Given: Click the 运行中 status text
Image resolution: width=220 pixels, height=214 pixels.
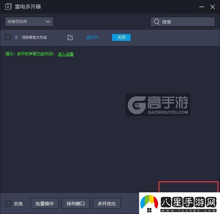Looking at the screenshot, I should point(92,37).
